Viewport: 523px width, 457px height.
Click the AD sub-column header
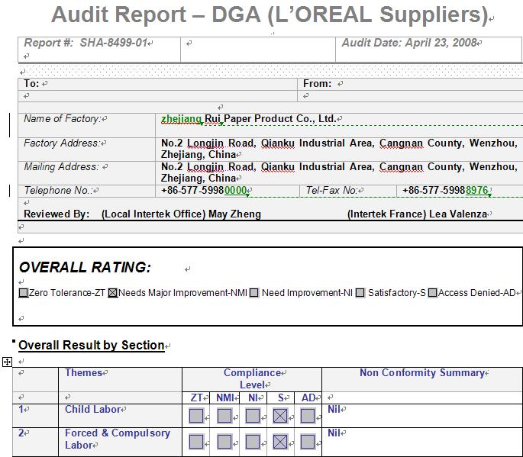pos(308,397)
